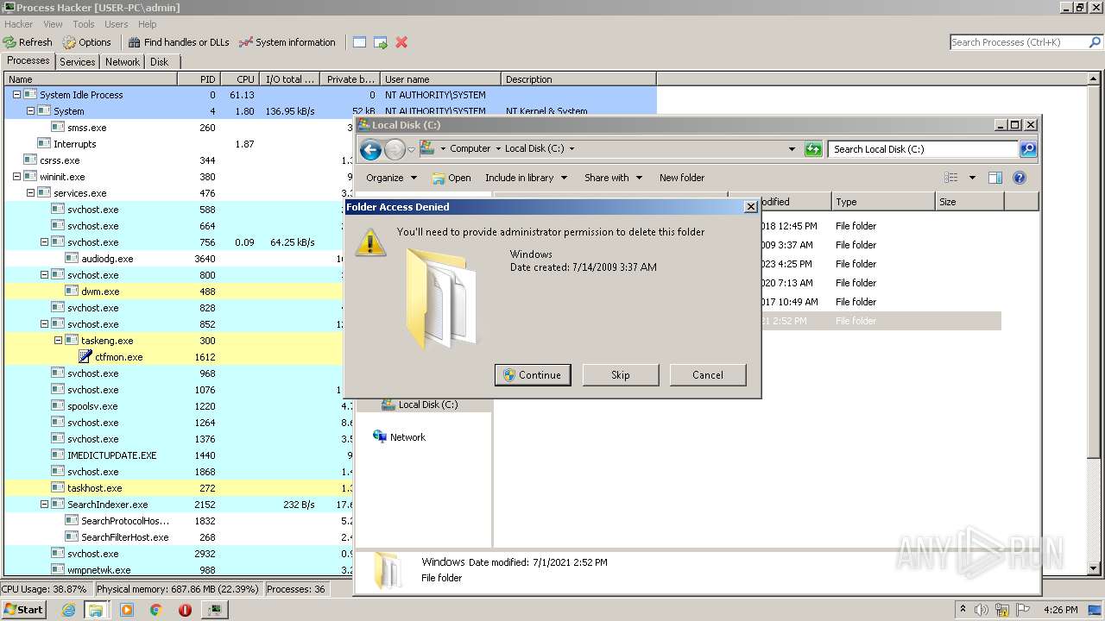The height and width of the screenshot is (621, 1105).
Task: Click Open in Explorer command bar
Action: (451, 178)
